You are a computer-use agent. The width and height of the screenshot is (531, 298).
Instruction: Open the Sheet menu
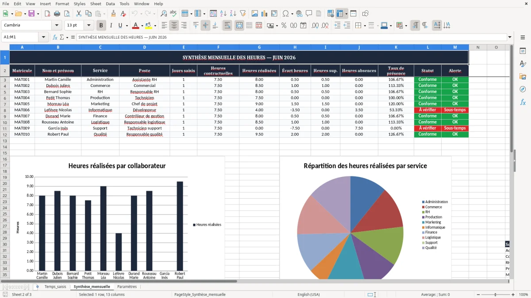tap(96, 4)
